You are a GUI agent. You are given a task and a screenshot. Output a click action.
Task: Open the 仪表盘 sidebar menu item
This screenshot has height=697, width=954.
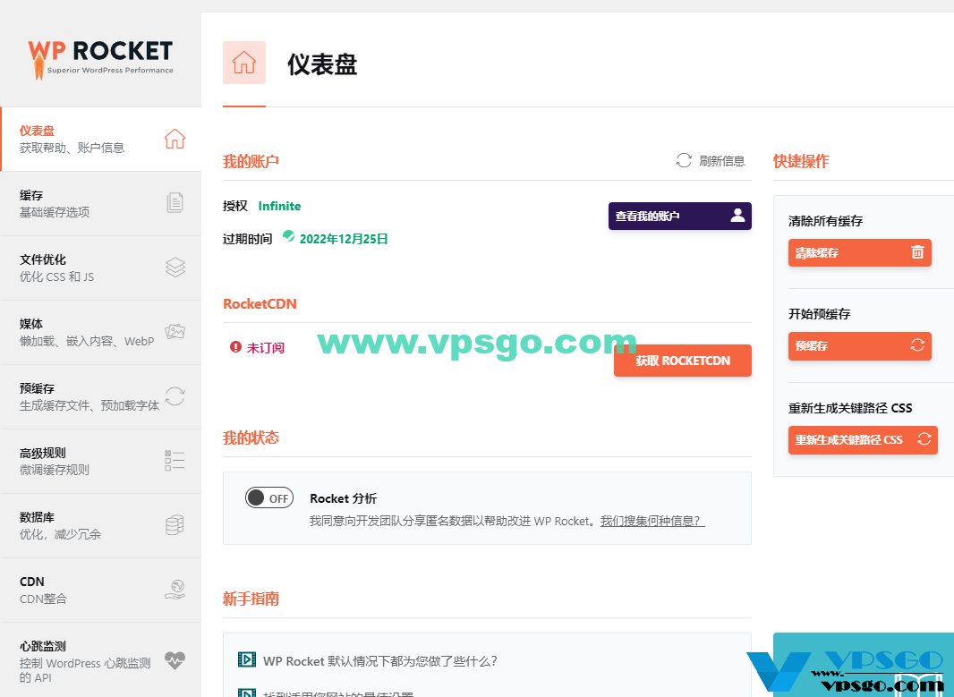click(101, 140)
